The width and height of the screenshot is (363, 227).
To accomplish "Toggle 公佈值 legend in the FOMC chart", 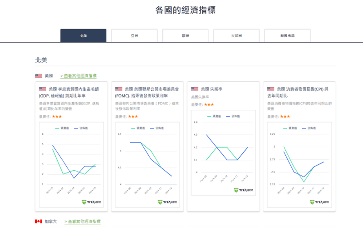I will click(157, 128).
